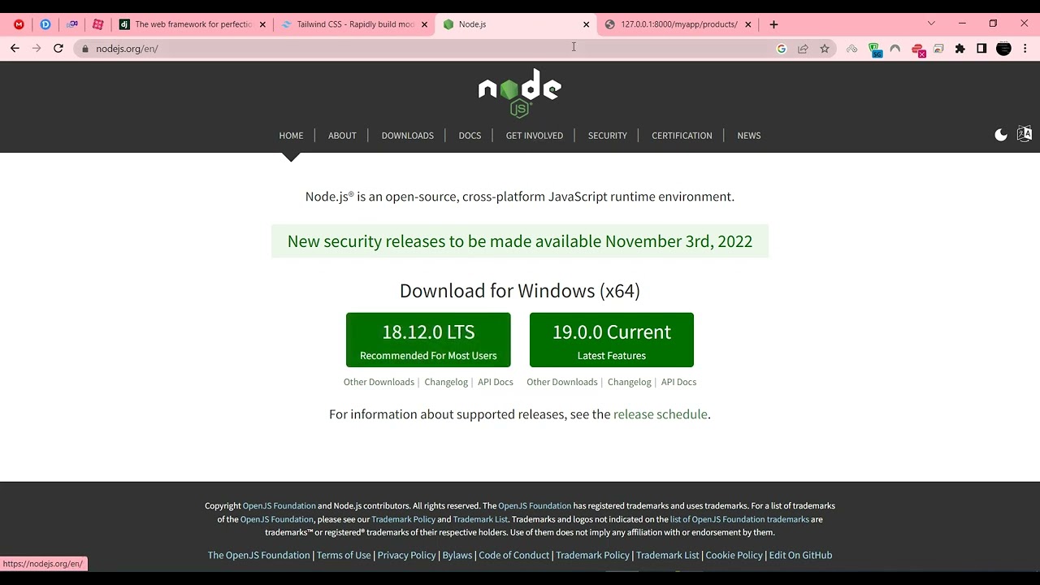1040x585 pixels.
Task: Toggle dark mode with the moon icon
Action: 1001,135
